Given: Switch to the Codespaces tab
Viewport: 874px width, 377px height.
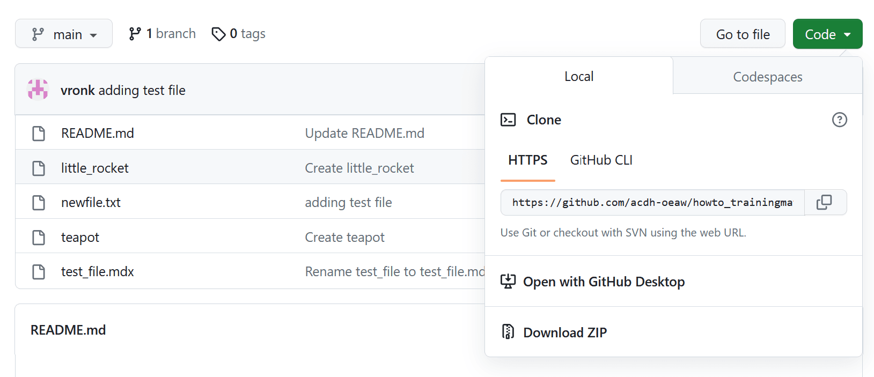Looking at the screenshot, I should pos(767,77).
